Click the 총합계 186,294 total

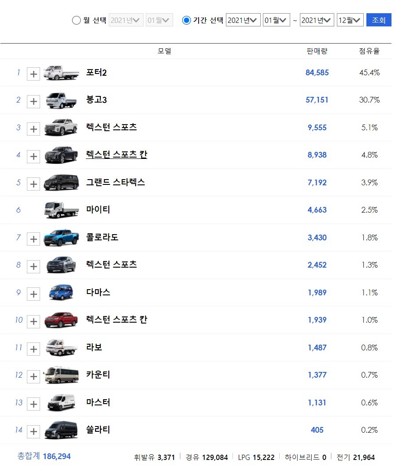pyautogui.click(x=44, y=456)
